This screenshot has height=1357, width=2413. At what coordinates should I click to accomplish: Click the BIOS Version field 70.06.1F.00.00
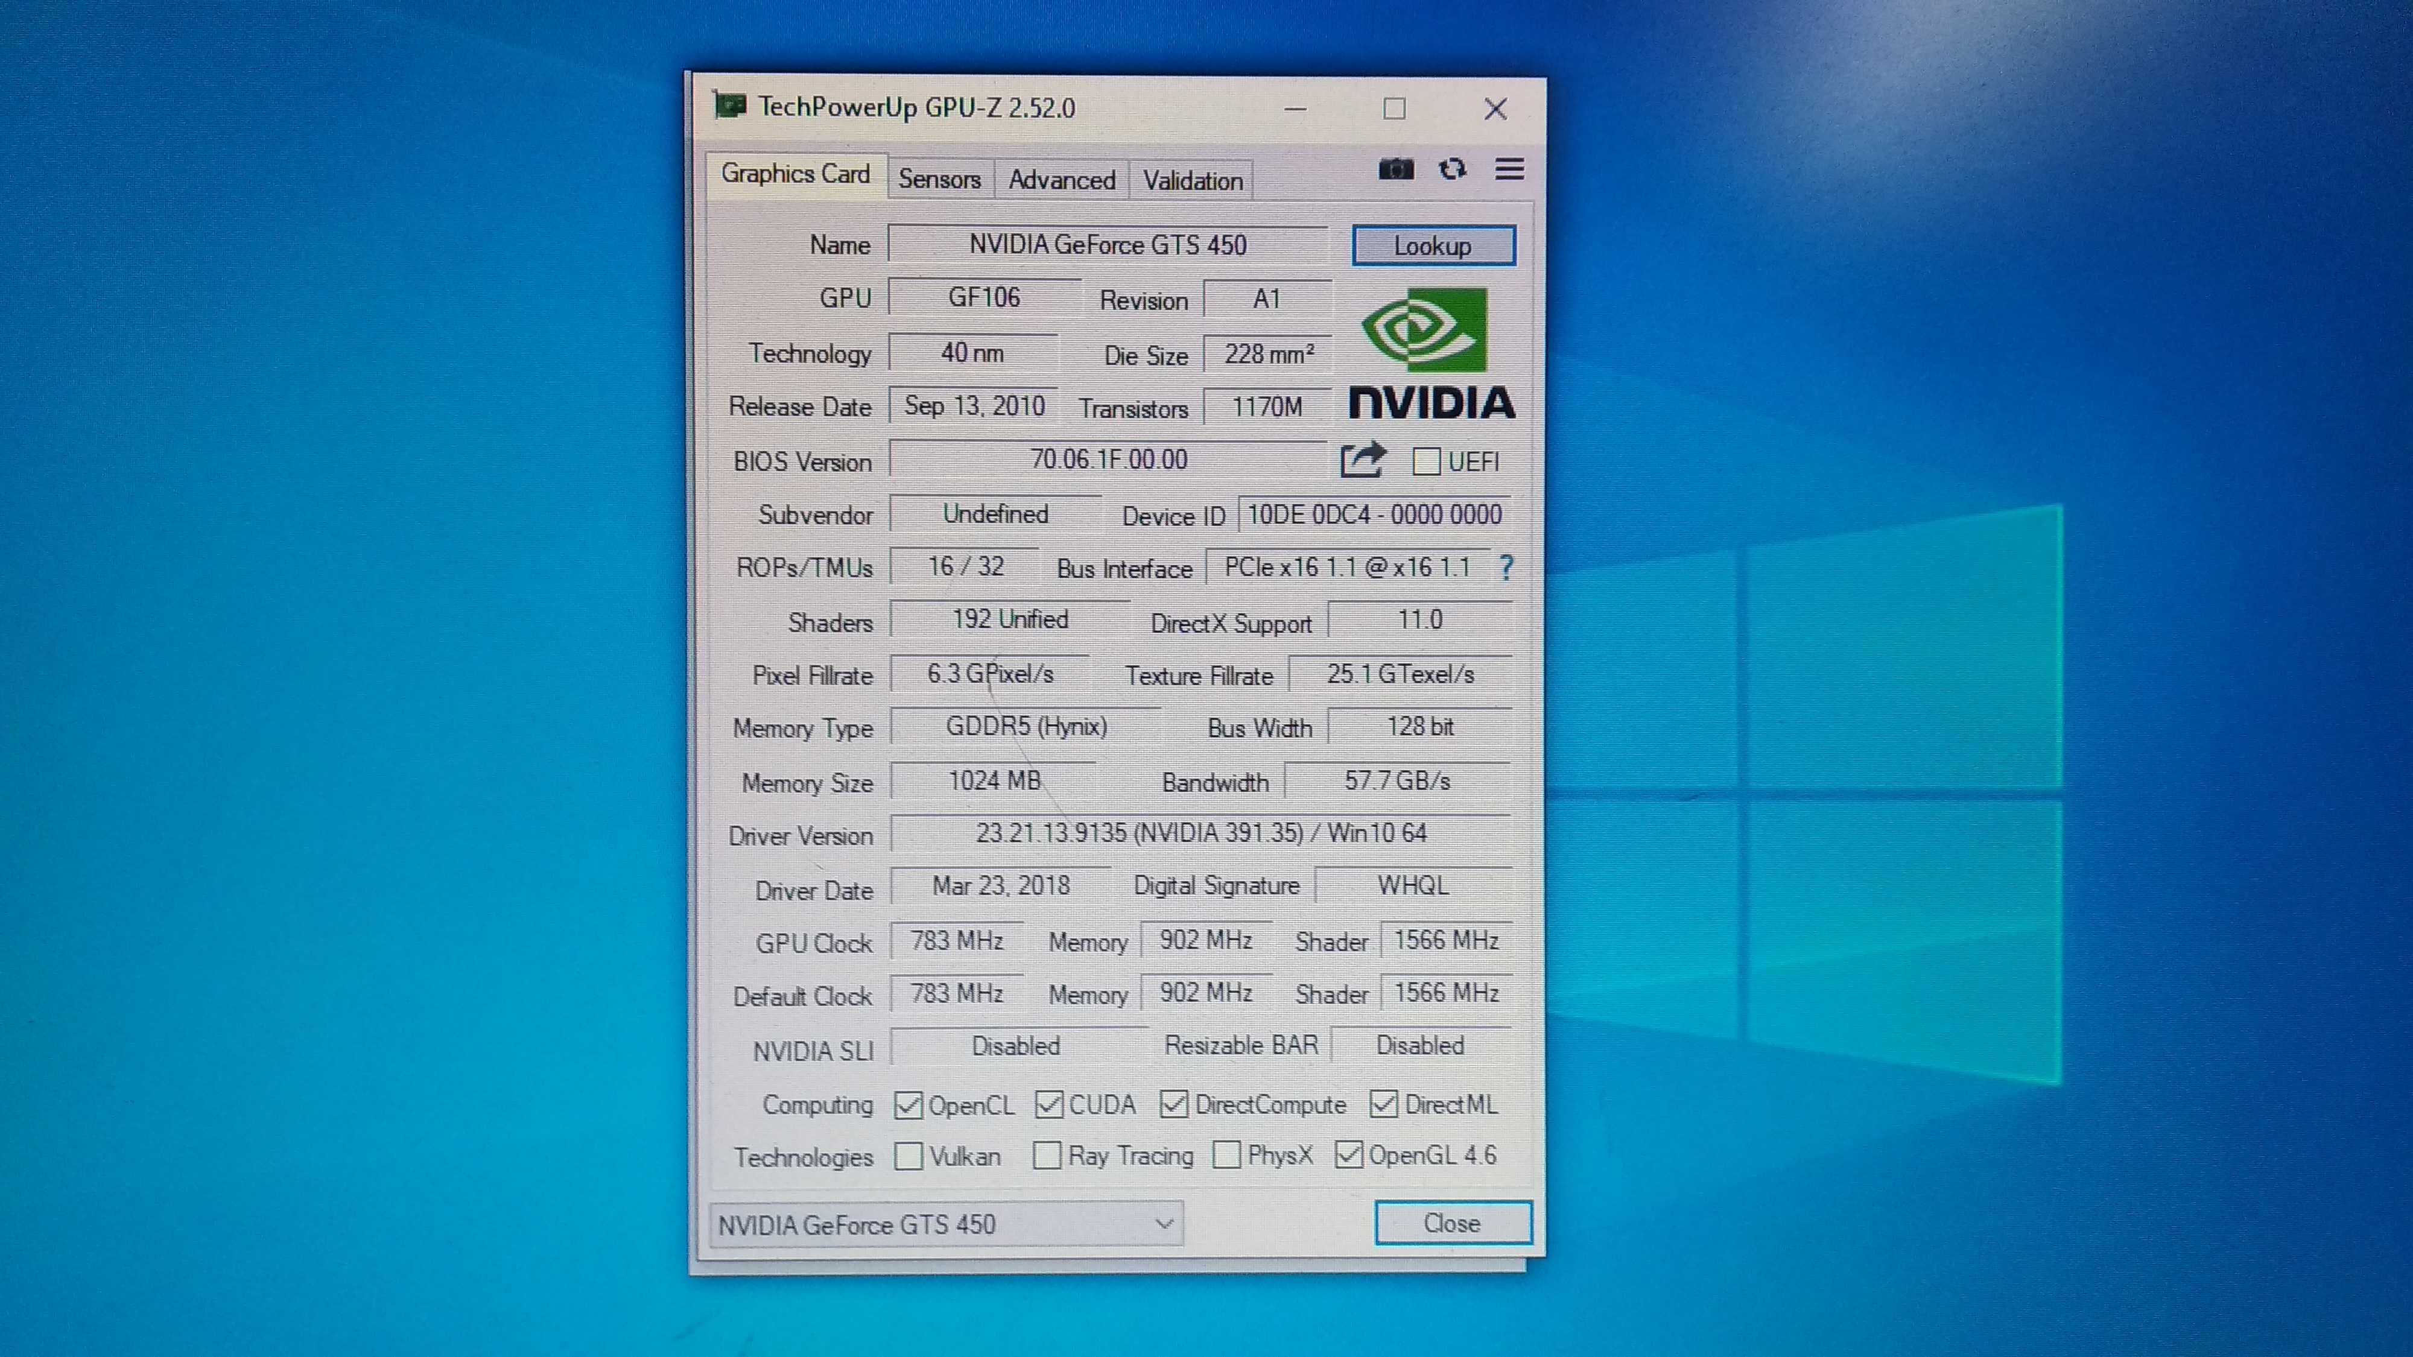(1108, 460)
